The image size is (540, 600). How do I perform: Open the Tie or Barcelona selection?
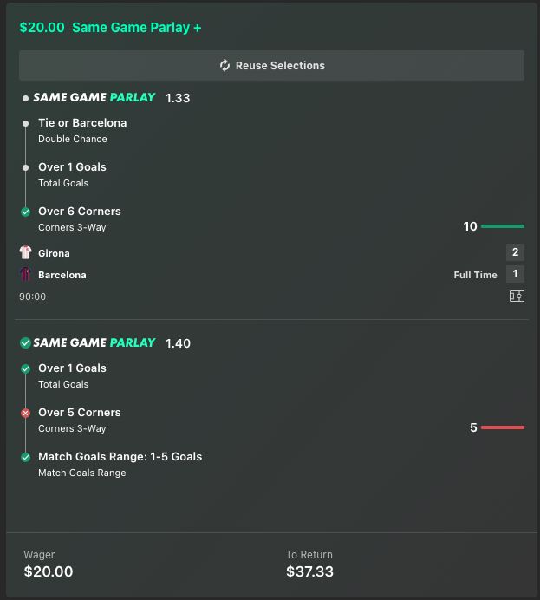82,123
